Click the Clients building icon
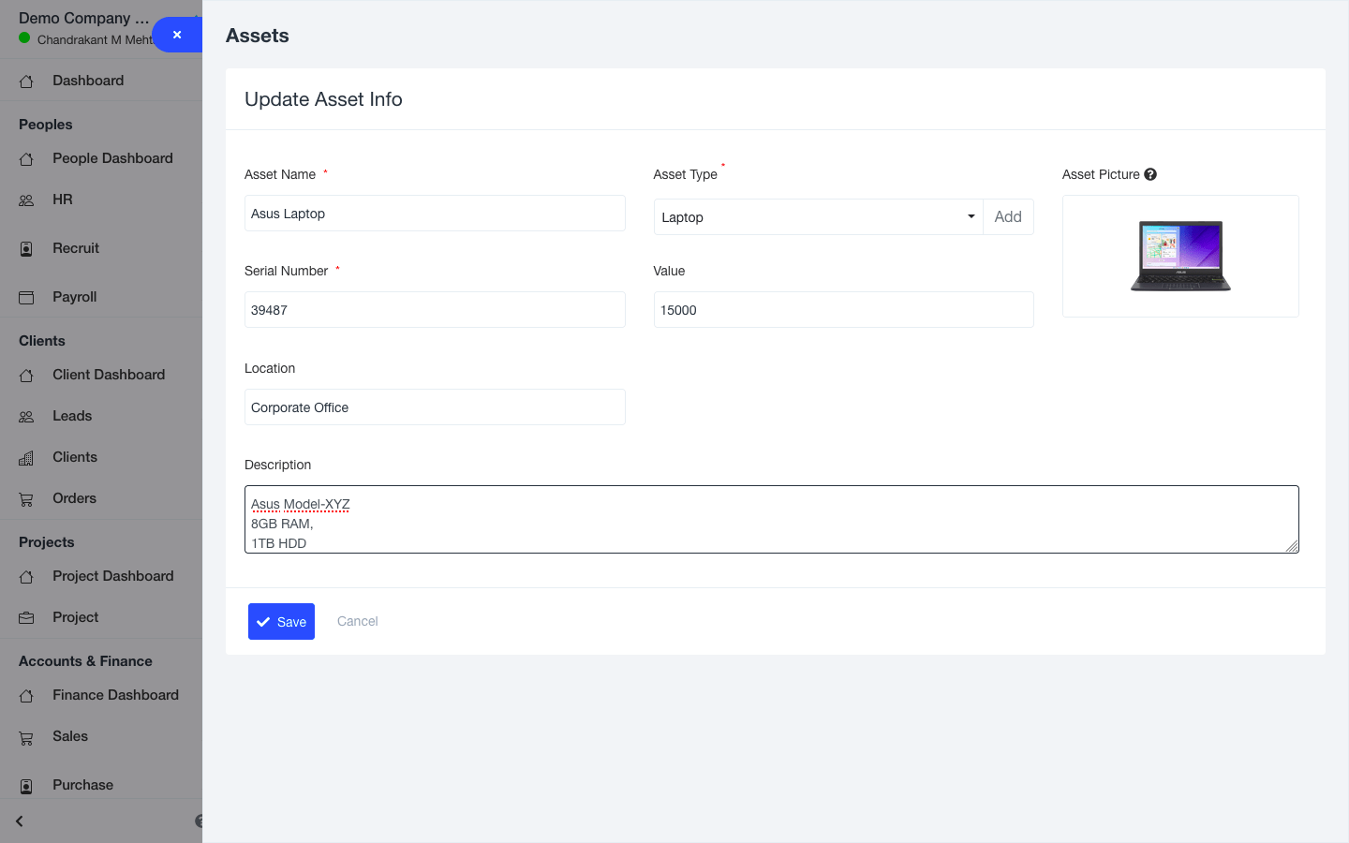The image size is (1349, 843). point(26,458)
